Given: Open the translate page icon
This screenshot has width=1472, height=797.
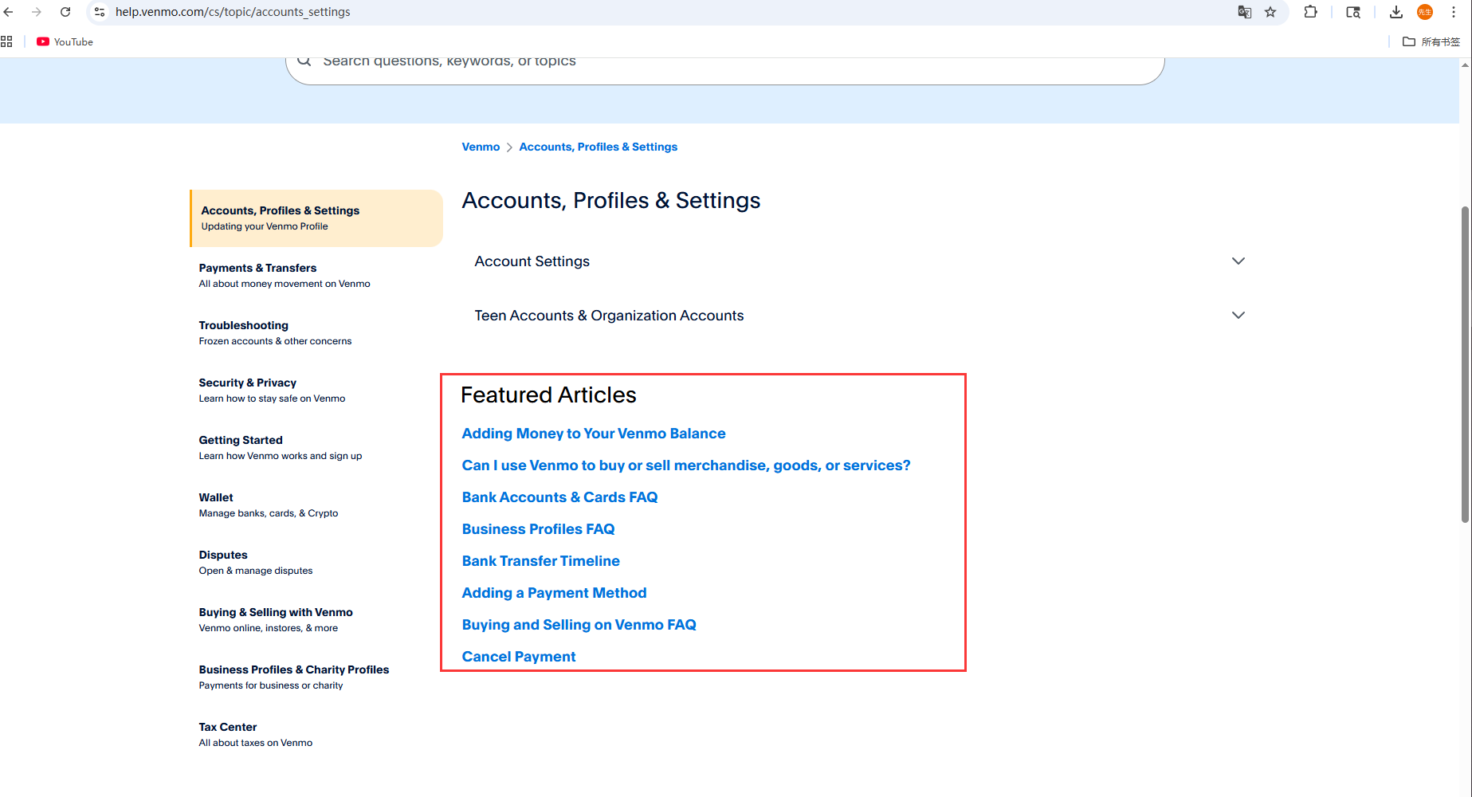Looking at the screenshot, I should pyautogui.click(x=1244, y=12).
